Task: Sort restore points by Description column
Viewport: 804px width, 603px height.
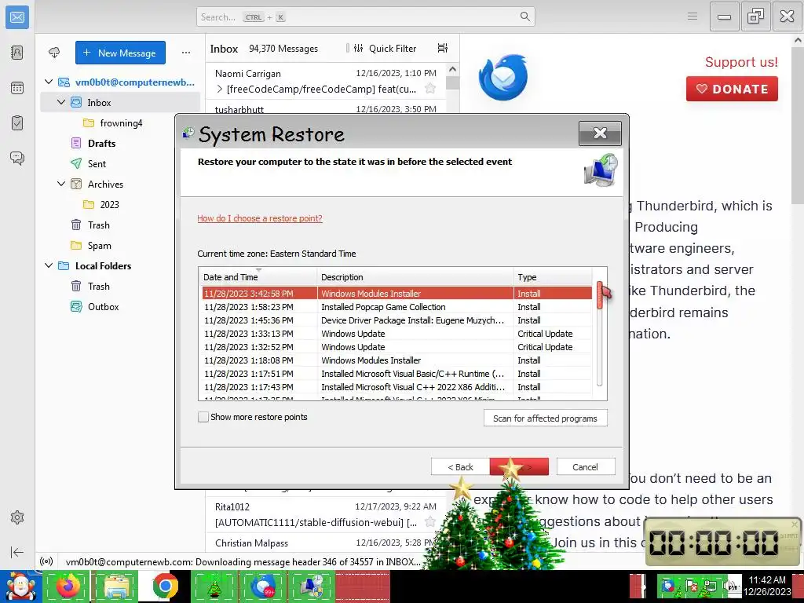Action: point(415,277)
